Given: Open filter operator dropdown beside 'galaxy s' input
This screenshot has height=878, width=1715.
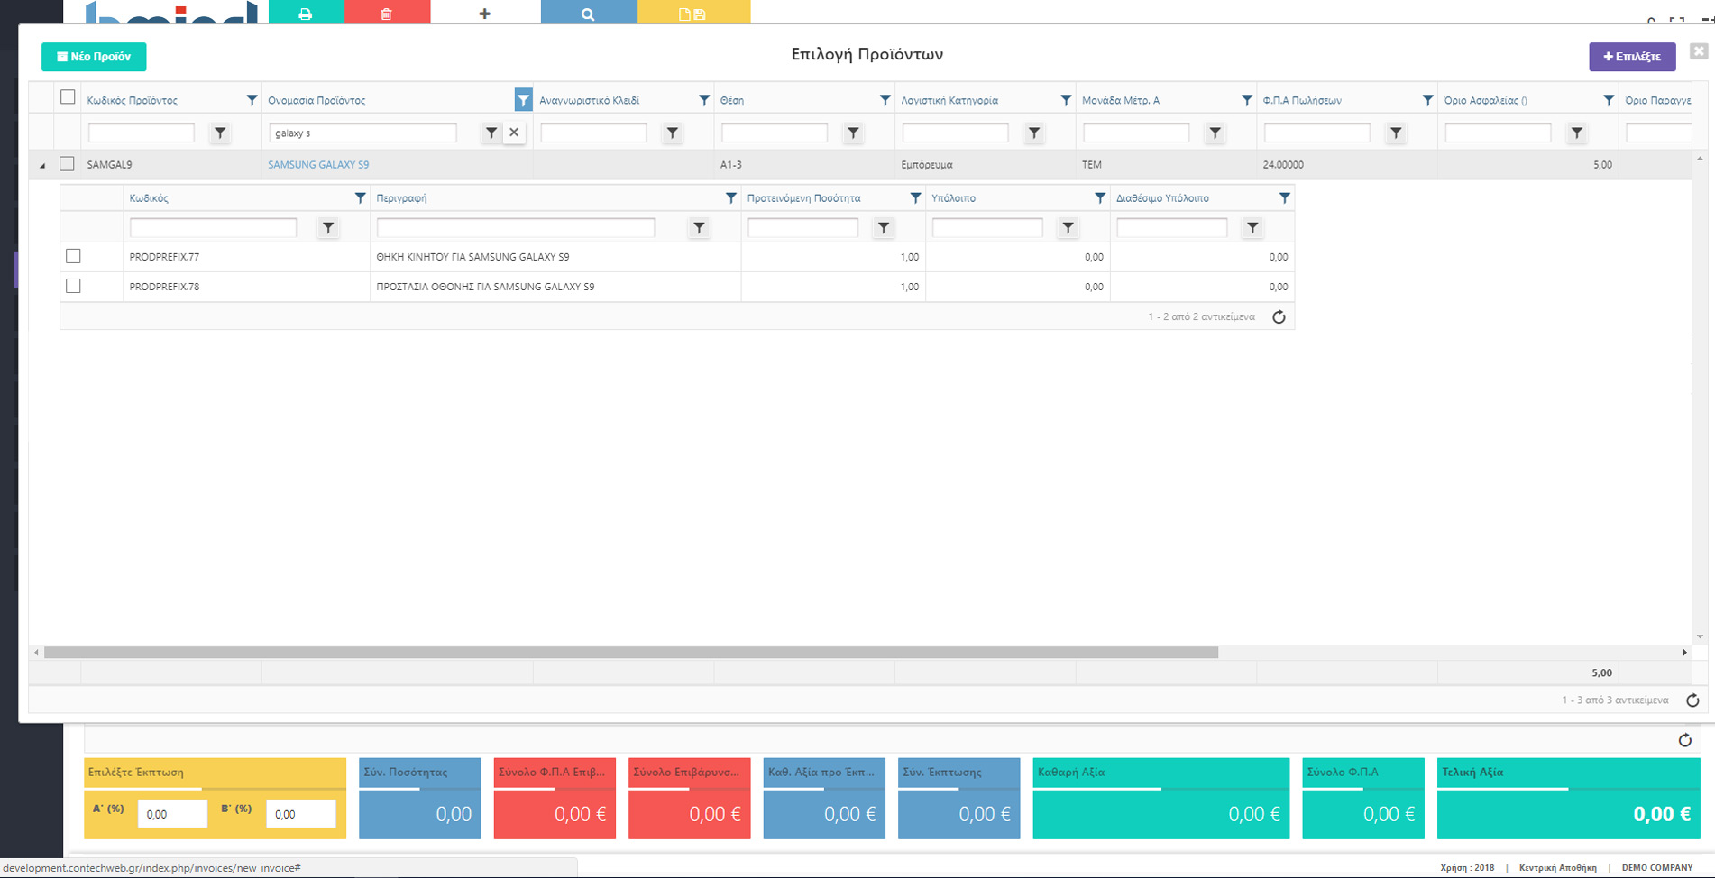Looking at the screenshot, I should [x=491, y=133].
